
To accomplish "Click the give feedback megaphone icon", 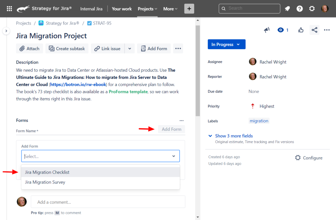I will coord(267,30).
